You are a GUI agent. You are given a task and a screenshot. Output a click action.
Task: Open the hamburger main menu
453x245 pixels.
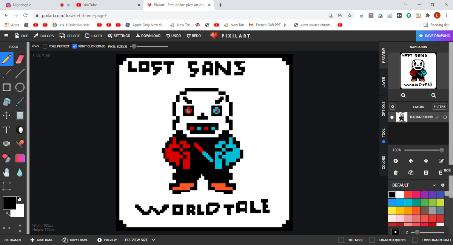point(6,36)
